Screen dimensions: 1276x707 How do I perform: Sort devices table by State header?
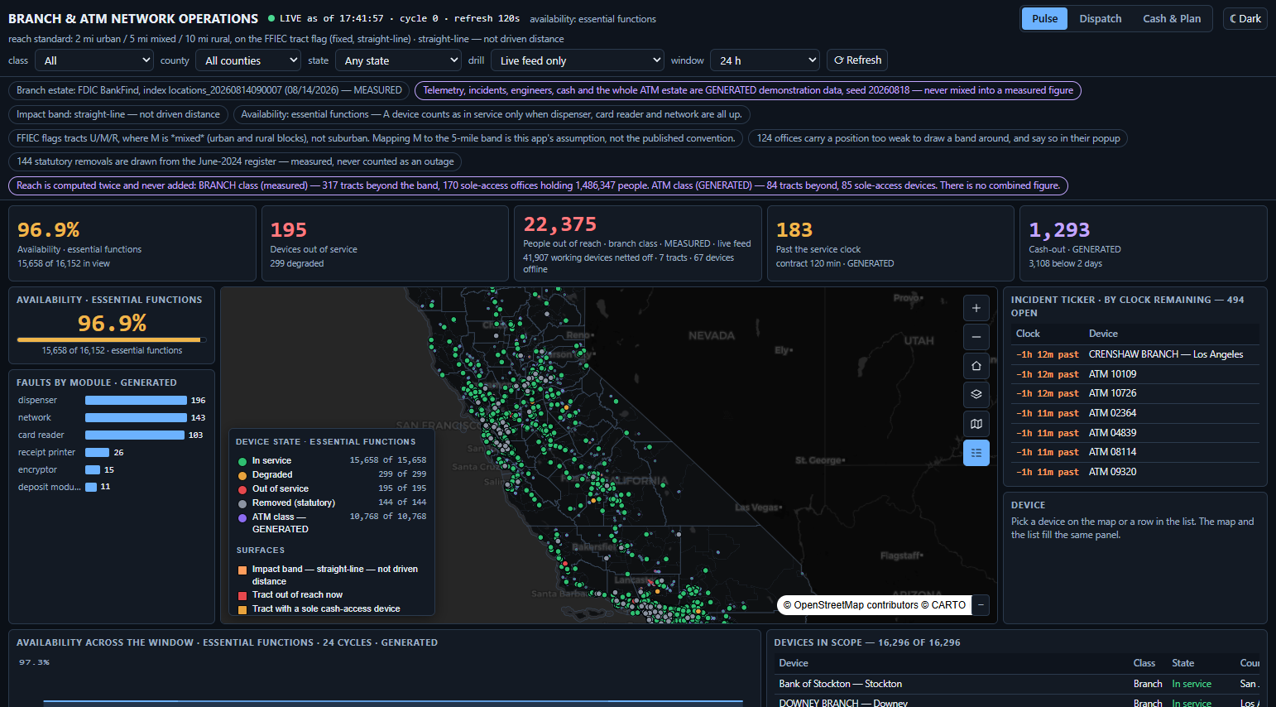1183,663
